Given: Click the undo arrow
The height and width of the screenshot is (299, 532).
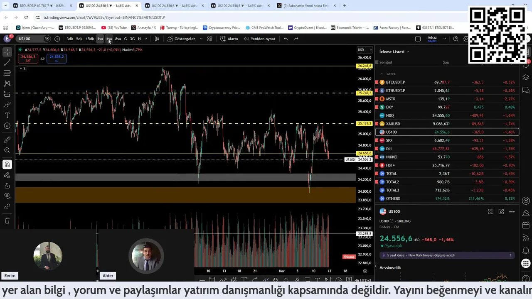Looking at the screenshot, I should (x=286, y=39).
